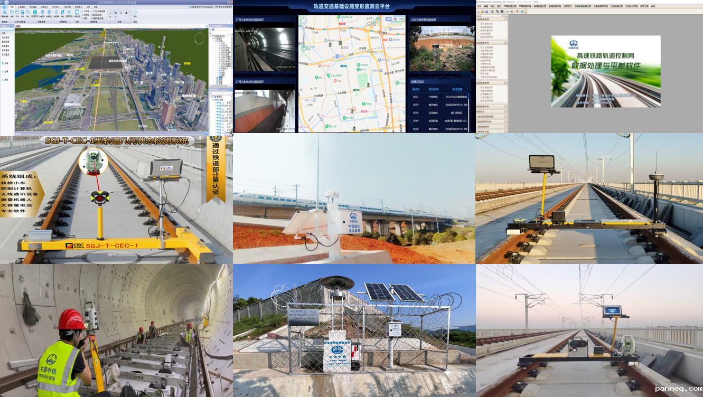Click the database icon in left ribbon
The height and width of the screenshot is (397, 703).
pos(5,12)
